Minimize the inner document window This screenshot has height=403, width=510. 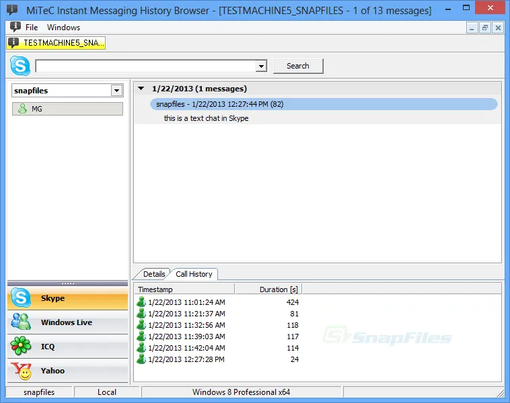pos(472,28)
